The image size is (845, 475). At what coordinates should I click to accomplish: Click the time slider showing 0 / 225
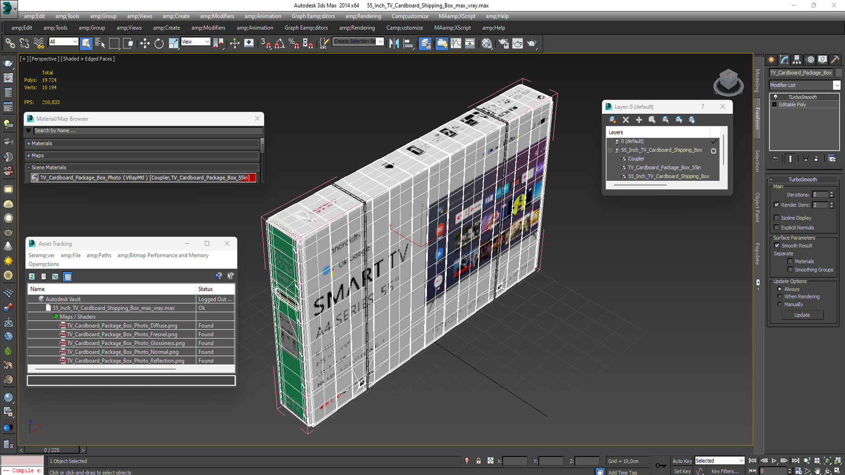(x=52, y=450)
